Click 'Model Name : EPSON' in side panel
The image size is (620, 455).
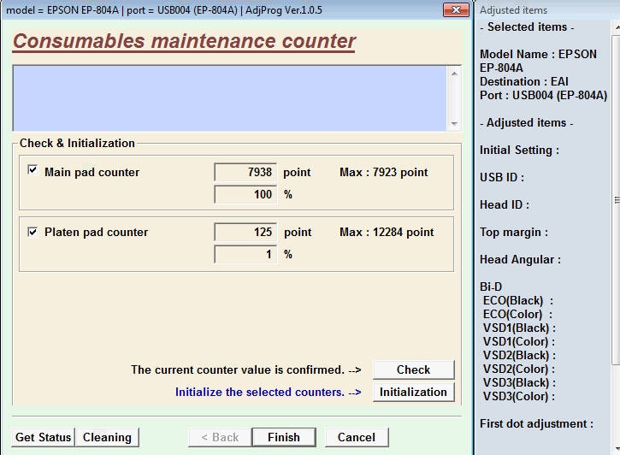tap(538, 54)
